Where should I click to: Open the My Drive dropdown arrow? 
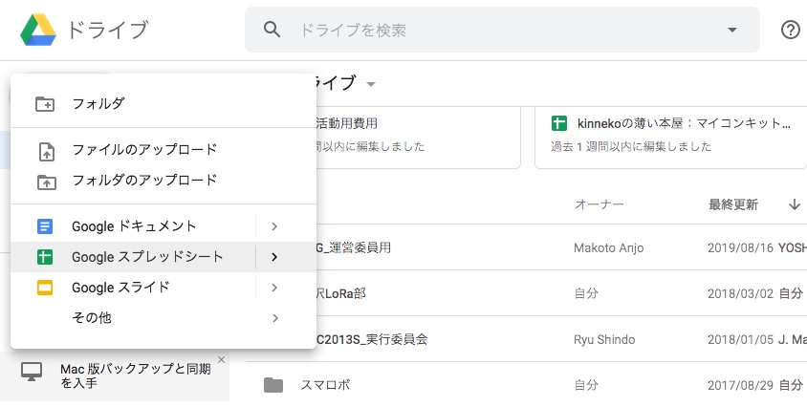(371, 84)
